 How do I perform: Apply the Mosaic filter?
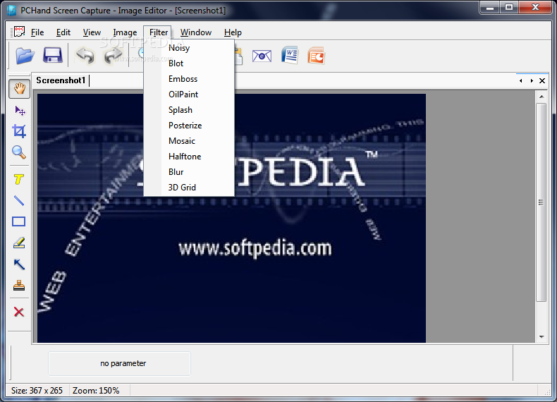(x=189, y=141)
